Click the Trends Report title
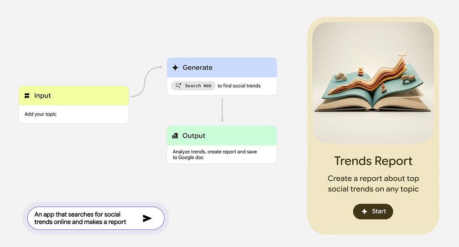The width and height of the screenshot is (459, 247). click(x=373, y=161)
